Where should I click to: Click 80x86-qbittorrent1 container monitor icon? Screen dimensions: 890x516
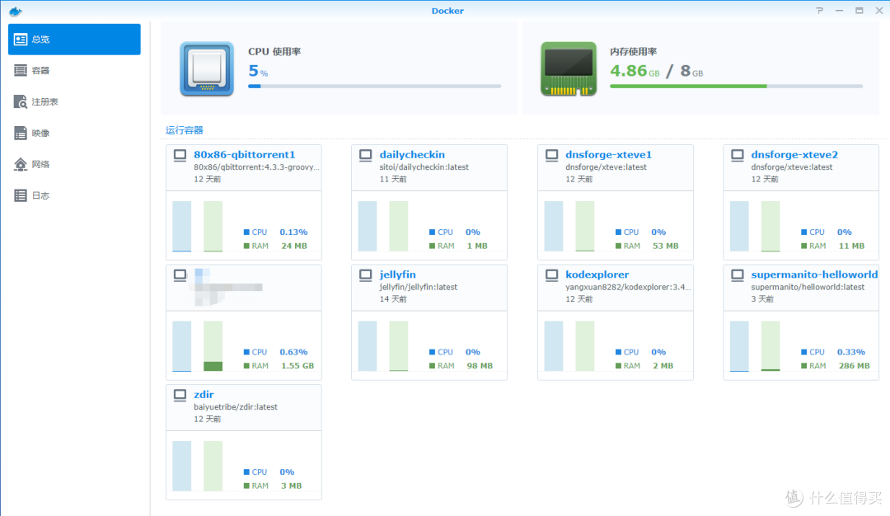click(x=180, y=156)
